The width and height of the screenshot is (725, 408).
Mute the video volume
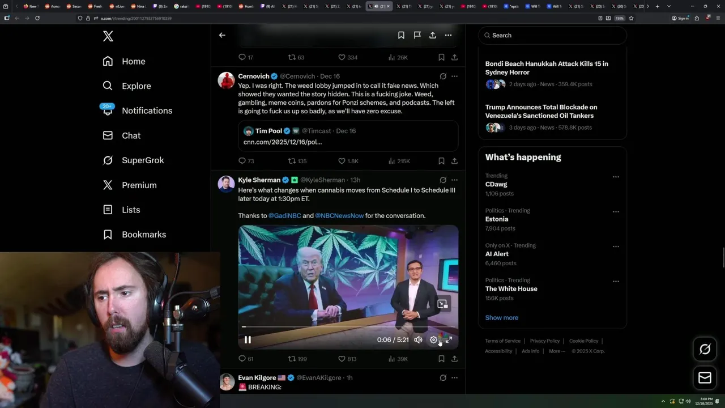(418, 340)
